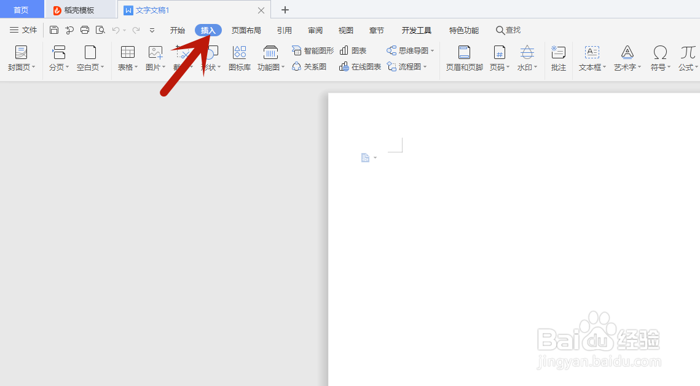Insert an equation with 公式
The height and width of the screenshot is (386, 700).
[x=686, y=58]
